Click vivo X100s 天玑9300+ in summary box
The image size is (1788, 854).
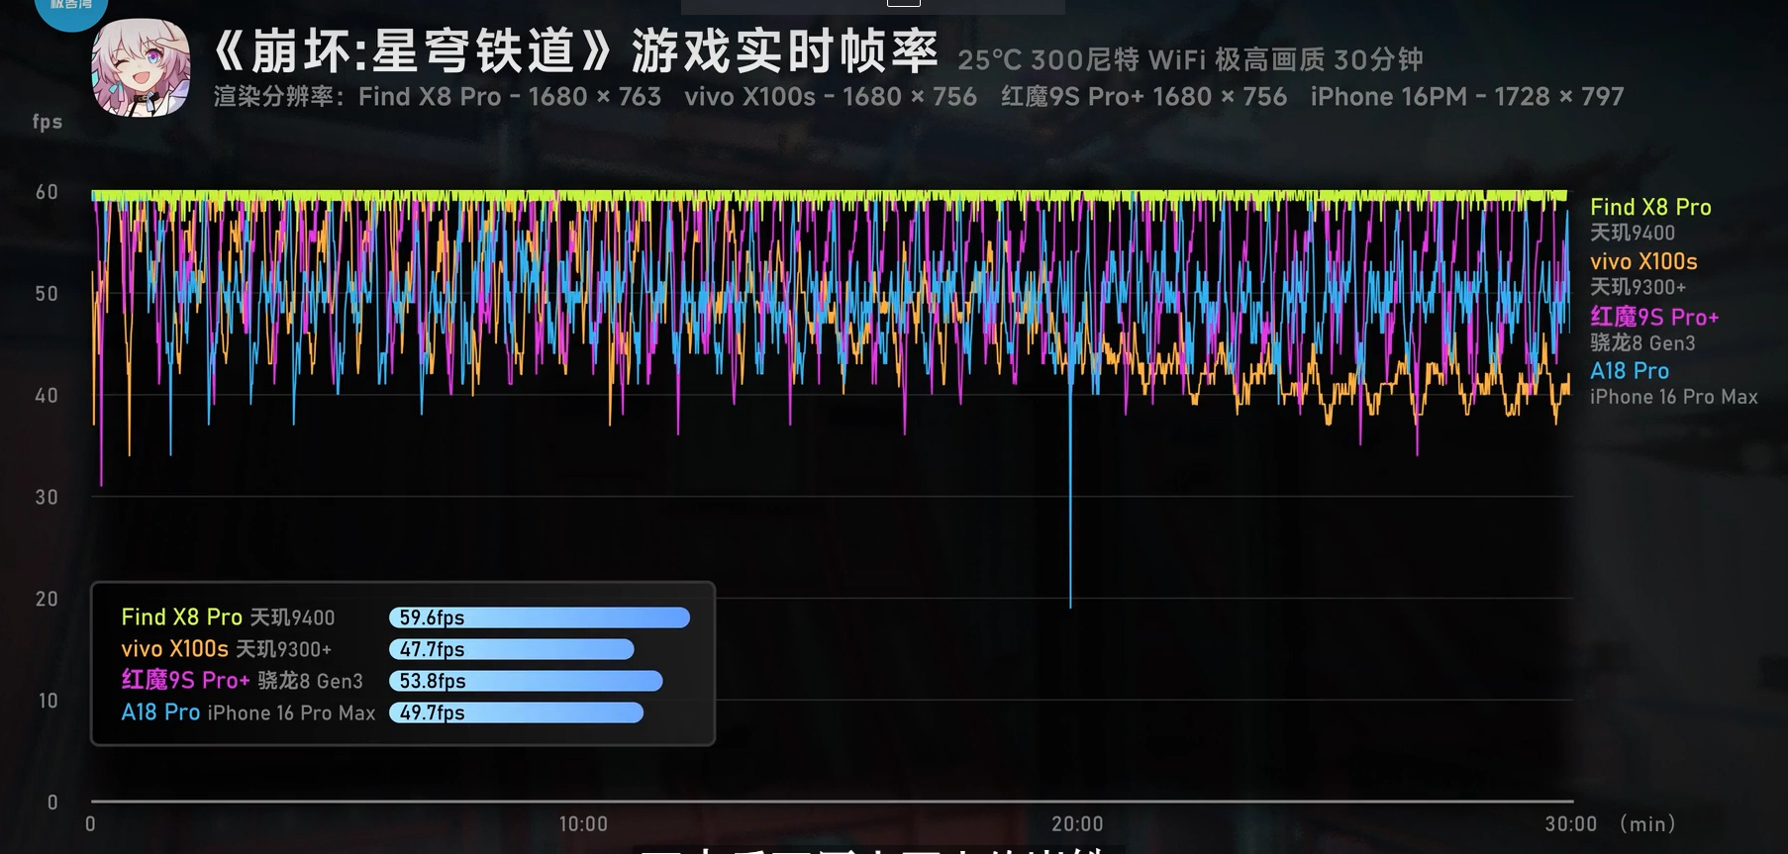pos(227,649)
